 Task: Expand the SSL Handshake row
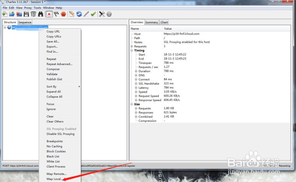[x=136, y=83]
